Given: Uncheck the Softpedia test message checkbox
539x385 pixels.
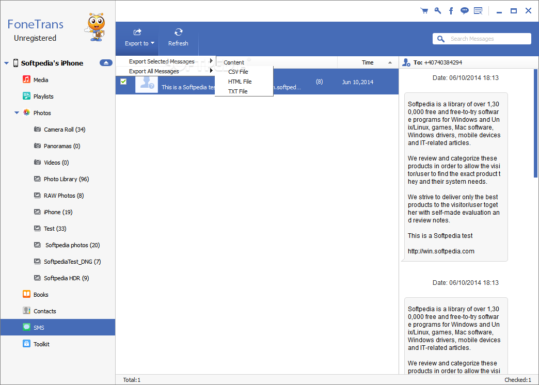Looking at the screenshot, I should tap(123, 82).
